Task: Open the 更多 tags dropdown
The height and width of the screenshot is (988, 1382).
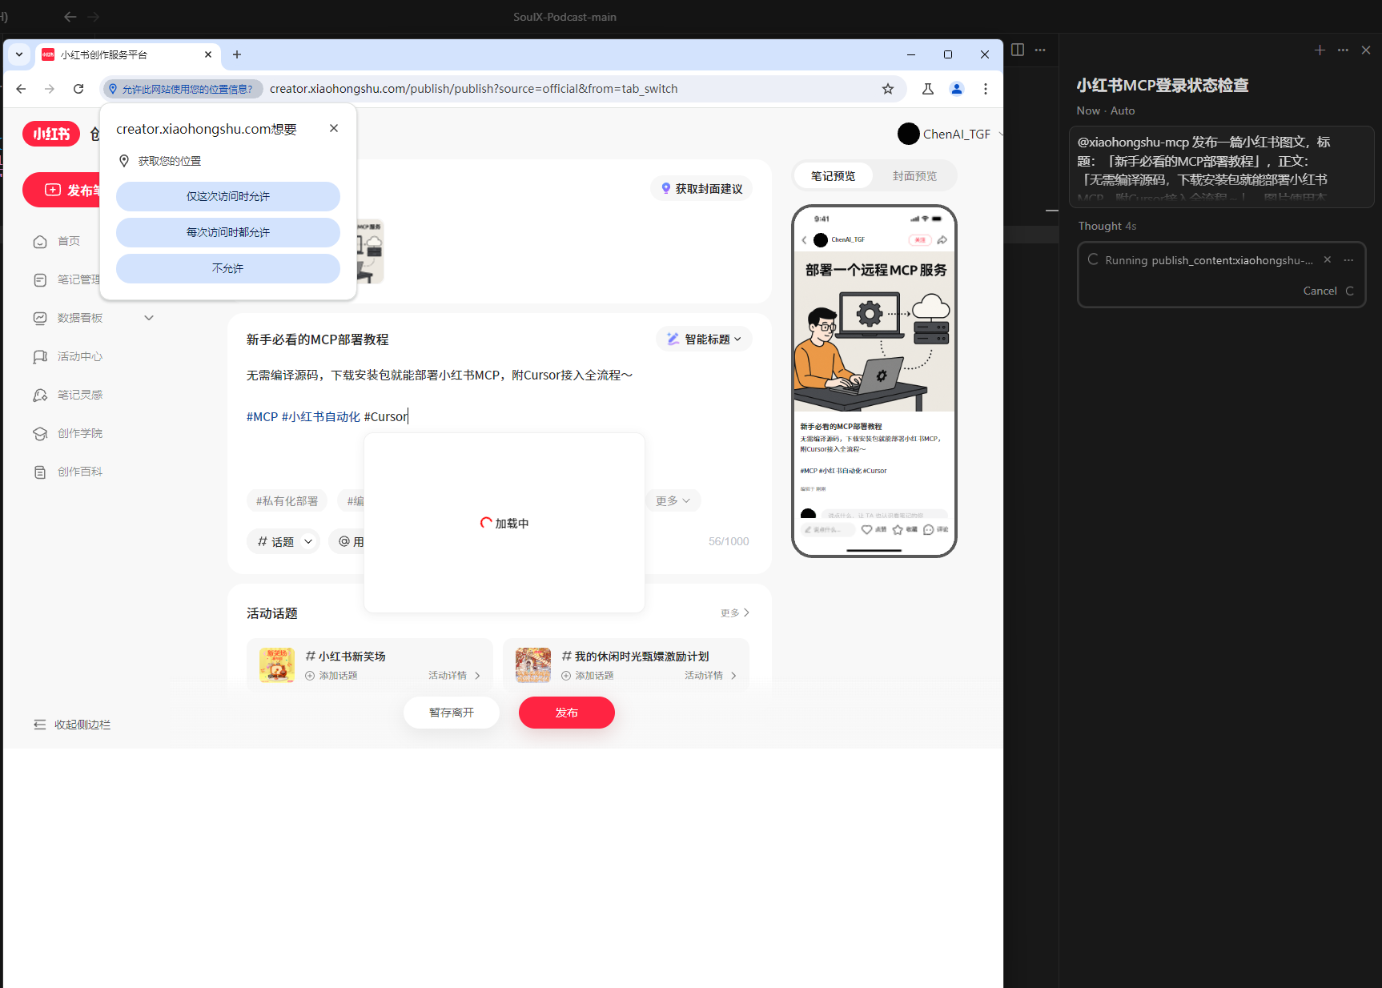Action: pos(673,500)
